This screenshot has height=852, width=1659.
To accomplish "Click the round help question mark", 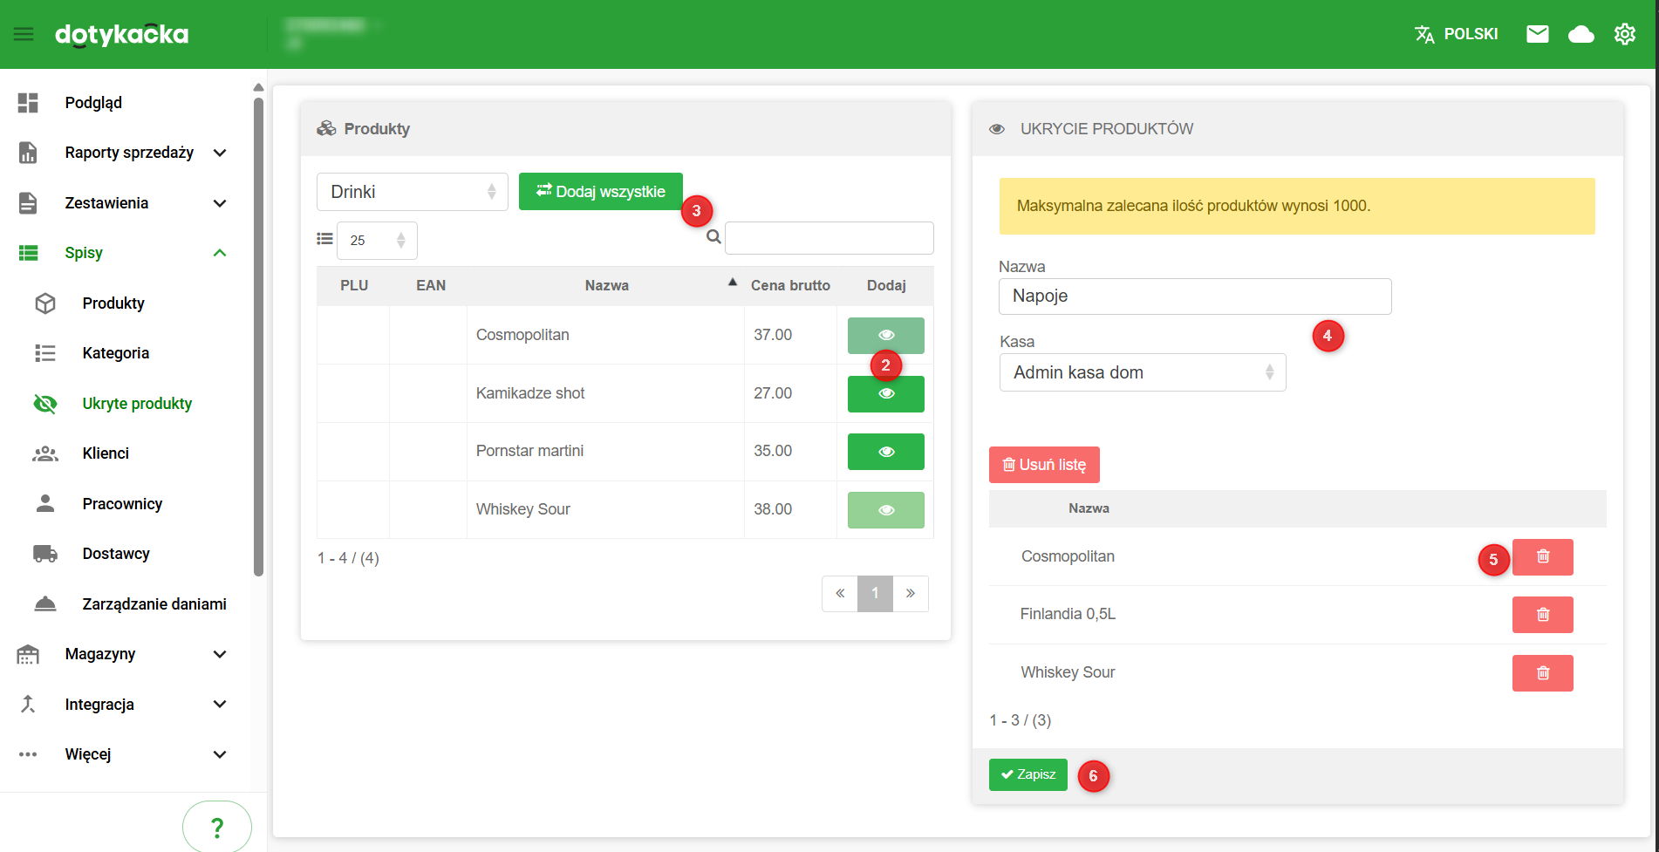I will pyautogui.click(x=217, y=827).
